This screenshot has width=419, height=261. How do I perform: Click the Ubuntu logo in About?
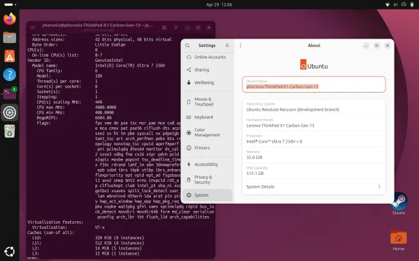tap(314, 65)
